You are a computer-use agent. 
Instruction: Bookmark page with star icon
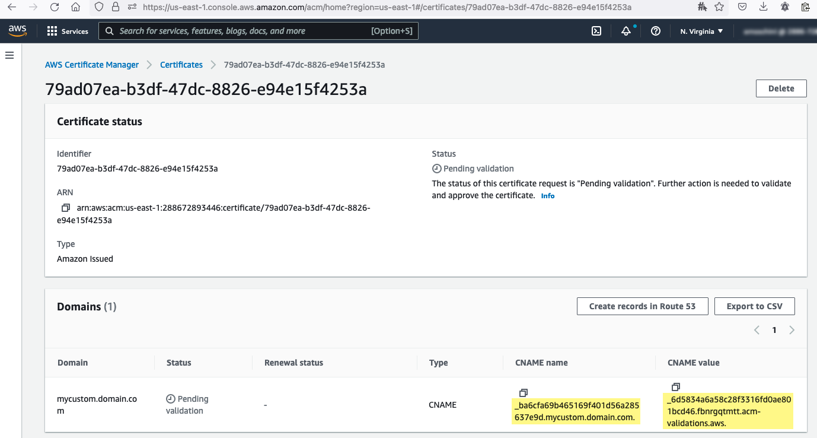pos(719,7)
